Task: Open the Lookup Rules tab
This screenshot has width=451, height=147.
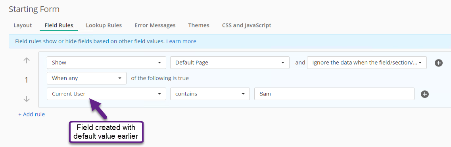Action: point(104,25)
